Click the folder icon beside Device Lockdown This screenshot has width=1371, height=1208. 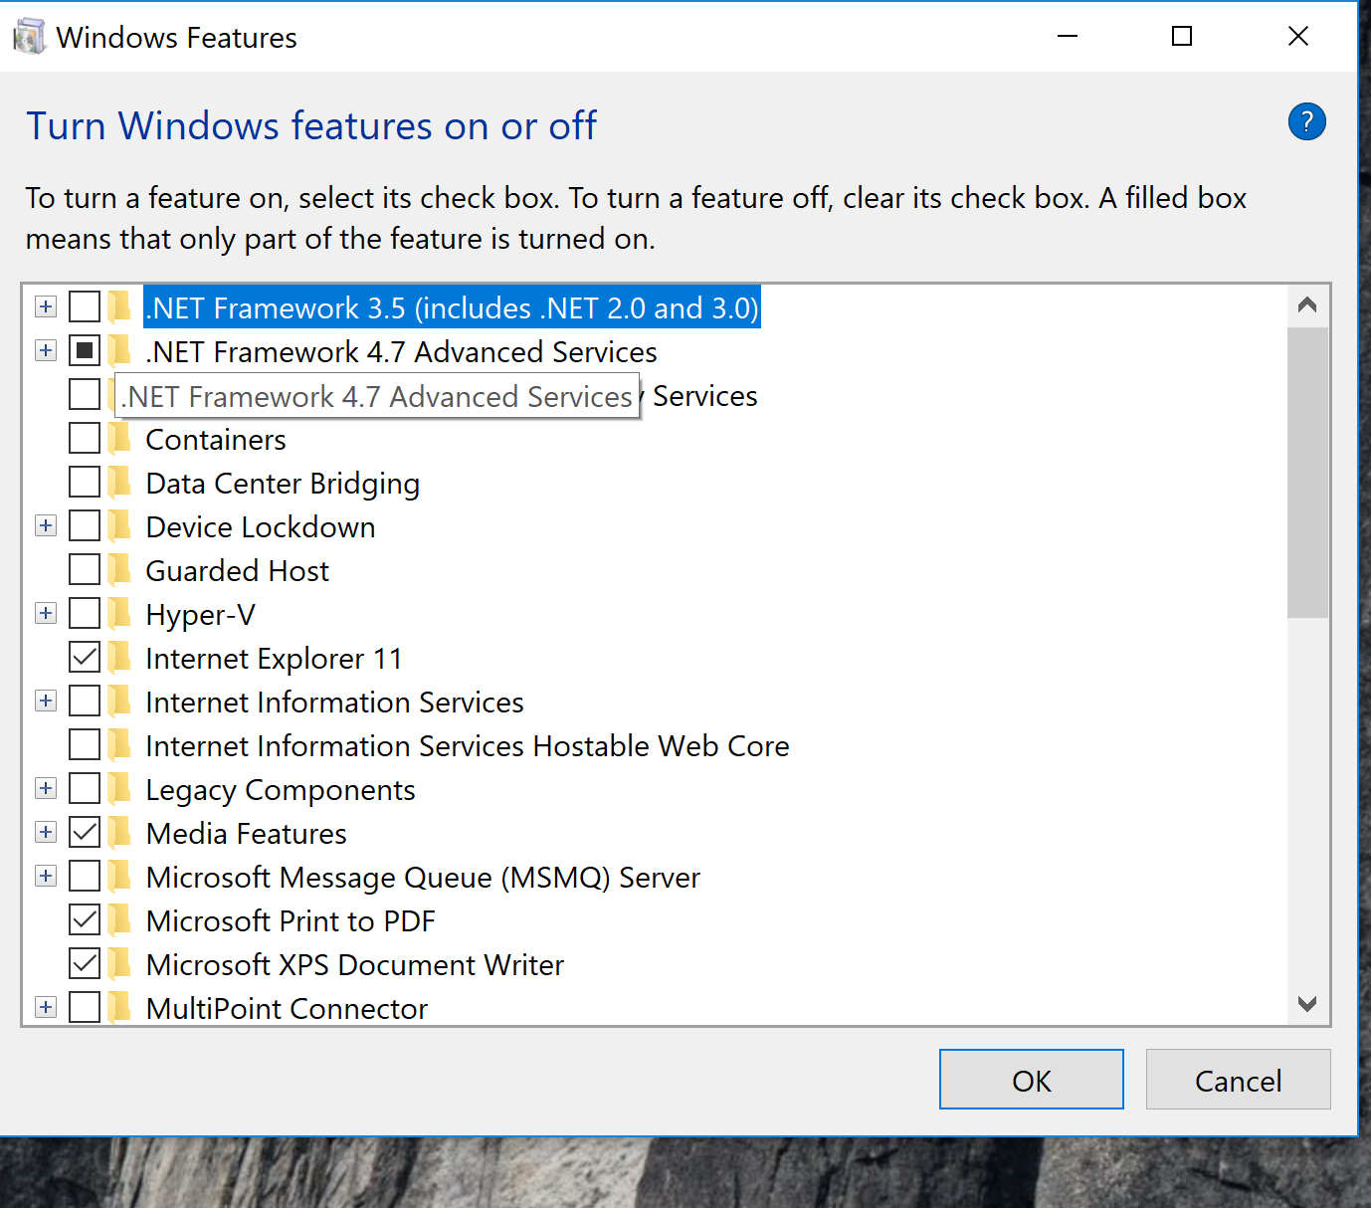click(119, 526)
